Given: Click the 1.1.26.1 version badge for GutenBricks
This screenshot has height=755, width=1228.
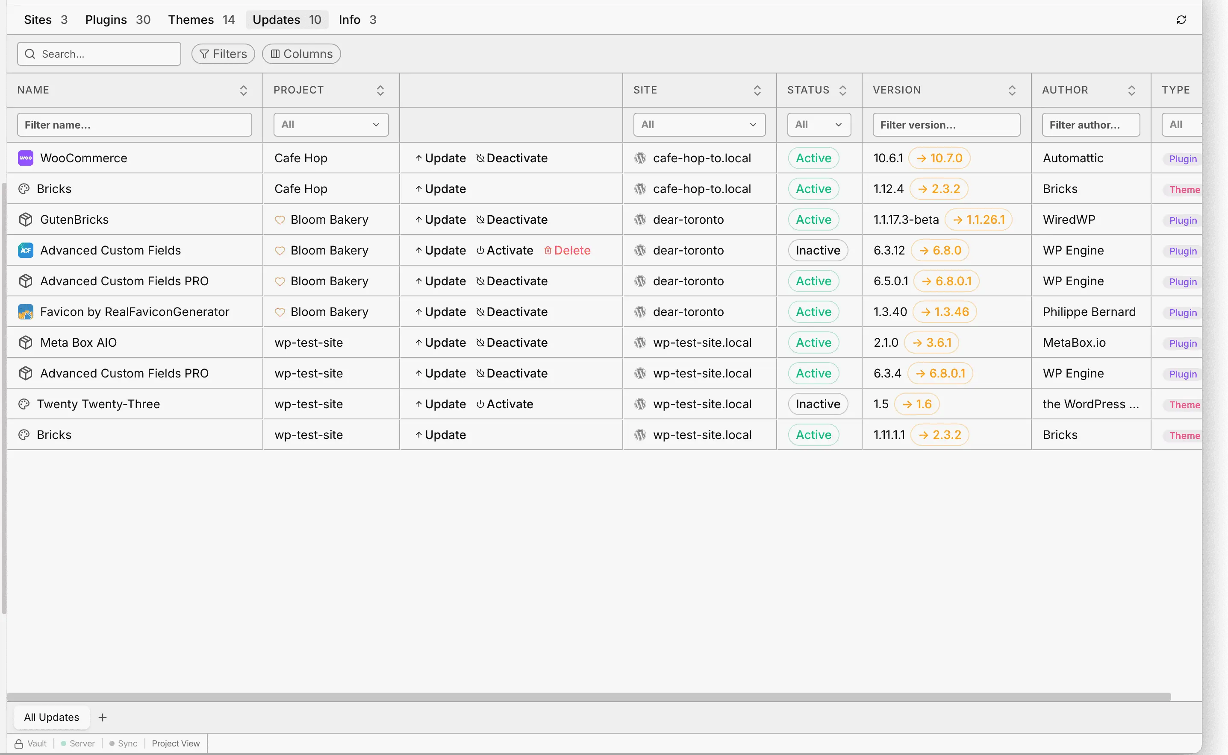Looking at the screenshot, I should [x=978, y=219].
